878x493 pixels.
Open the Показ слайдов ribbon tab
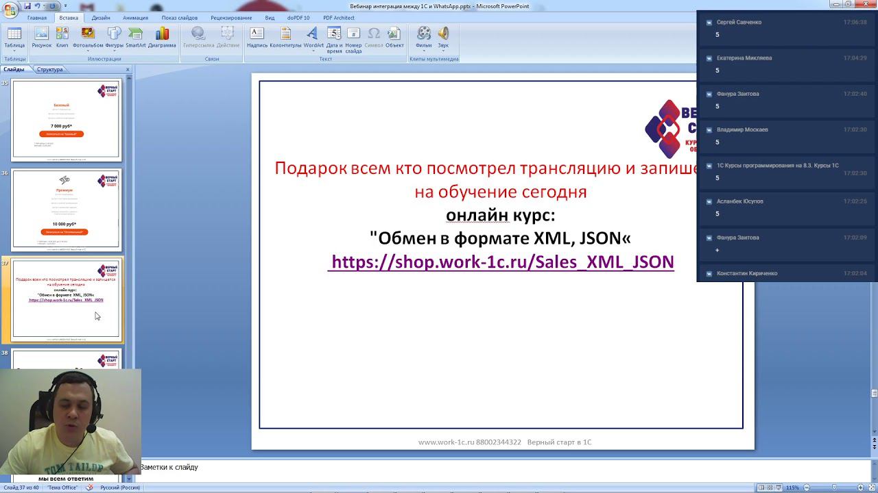(180, 18)
